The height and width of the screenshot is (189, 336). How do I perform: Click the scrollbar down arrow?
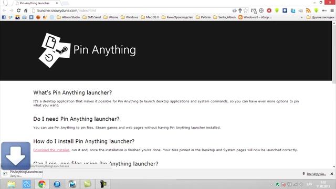coord(334,166)
